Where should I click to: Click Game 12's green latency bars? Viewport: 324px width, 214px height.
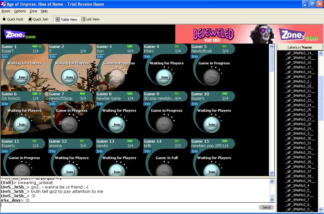[82, 141]
